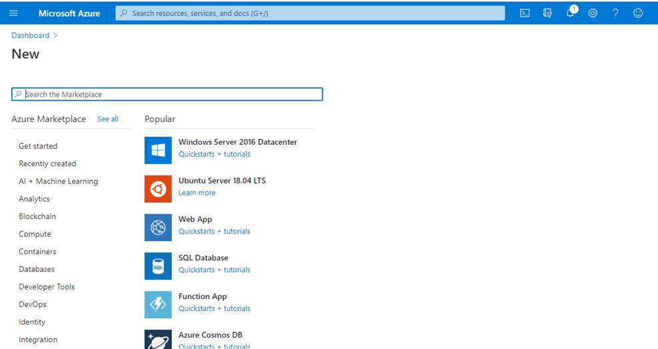Open the Azure Cosmos DB title
Viewport: 658px width, 349px height.
tap(210, 335)
